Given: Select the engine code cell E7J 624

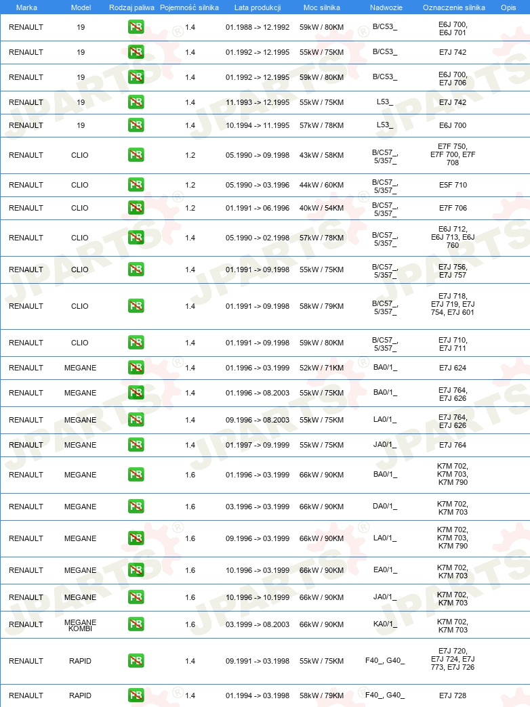Looking at the screenshot, I should click(453, 368).
